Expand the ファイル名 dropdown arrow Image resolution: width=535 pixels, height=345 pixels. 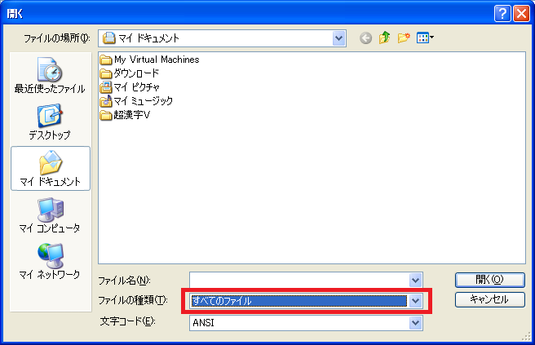pyautogui.click(x=416, y=281)
